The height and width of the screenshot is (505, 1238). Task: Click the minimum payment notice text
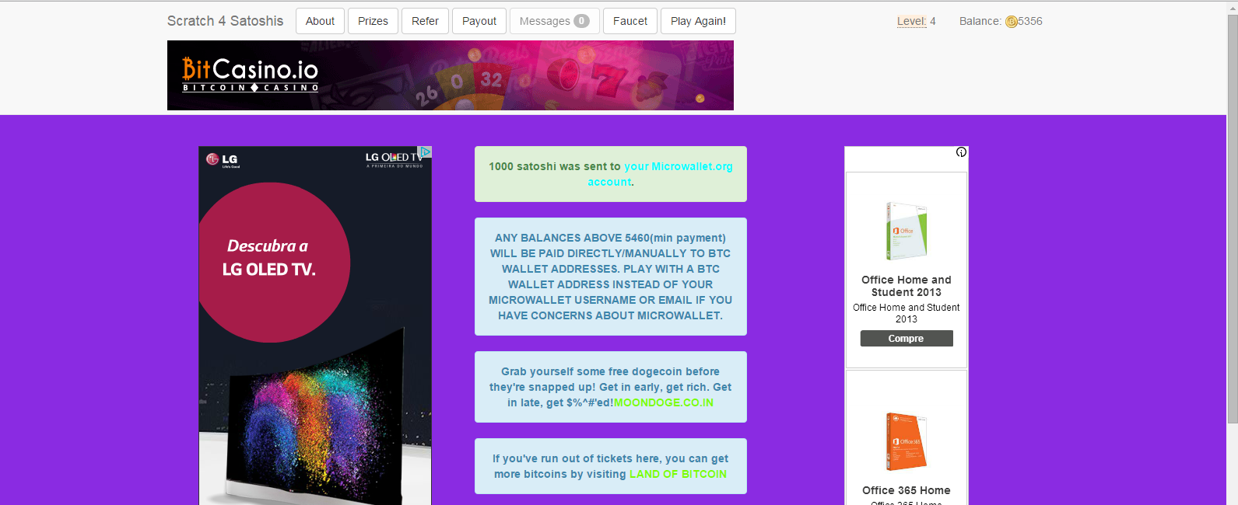click(611, 277)
